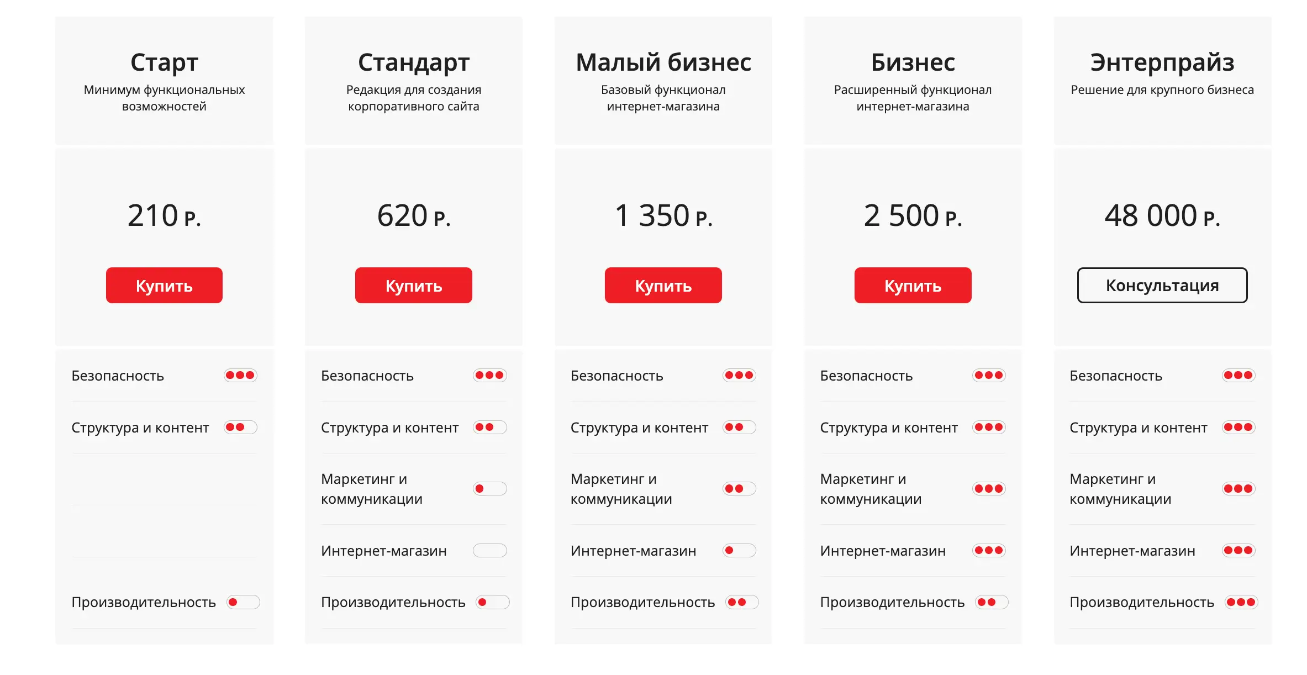Click Производительность label in Малый бизнес column
The image size is (1307, 675).
(642, 603)
